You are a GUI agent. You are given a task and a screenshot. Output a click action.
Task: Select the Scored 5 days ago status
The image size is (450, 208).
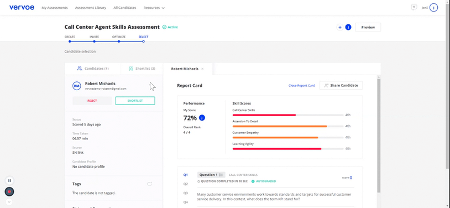[x=86, y=124]
